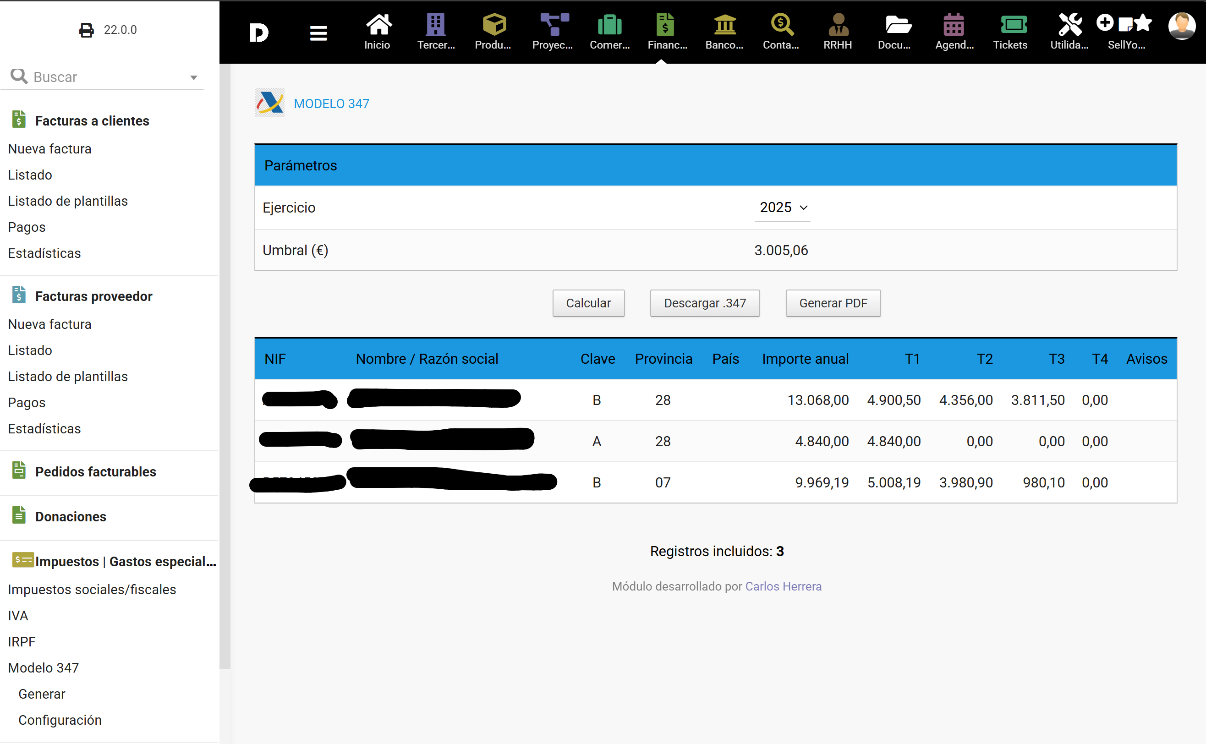Click the printer icon beside version 22.0.0
1206x744 pixels.
[86, 30]
